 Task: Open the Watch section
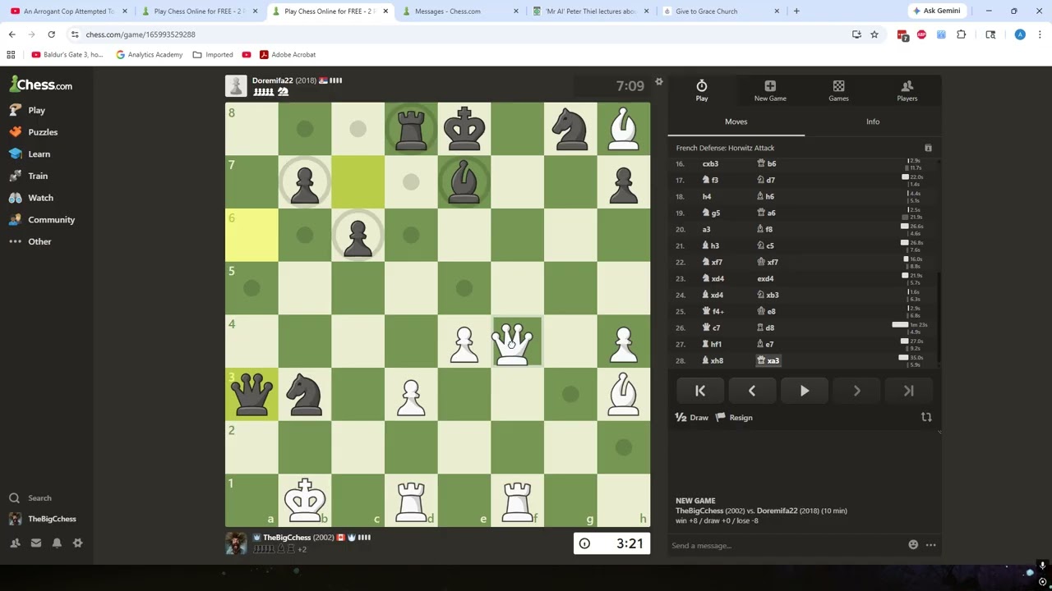(x=31, y=198)
